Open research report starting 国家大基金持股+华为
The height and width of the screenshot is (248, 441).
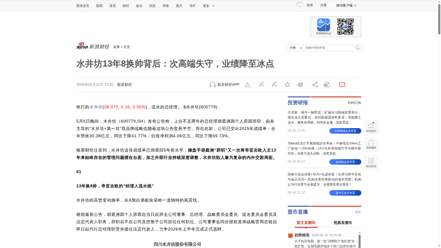coord(324,180)
